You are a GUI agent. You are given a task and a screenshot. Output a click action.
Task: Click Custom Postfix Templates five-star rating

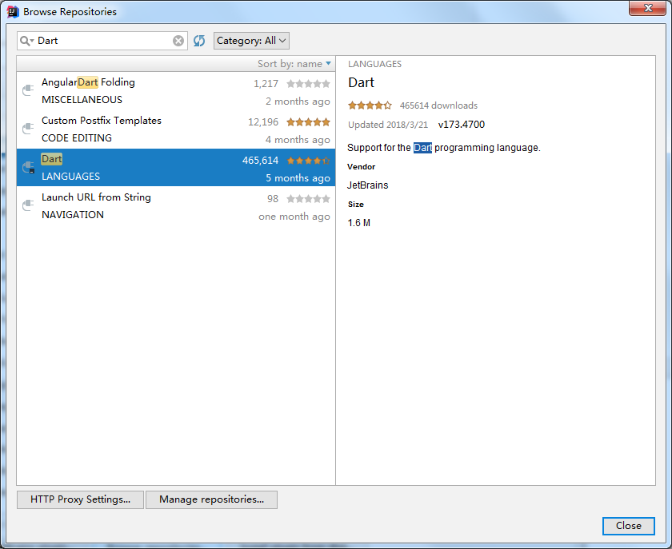pyautogui.click(x=308, y=122)
